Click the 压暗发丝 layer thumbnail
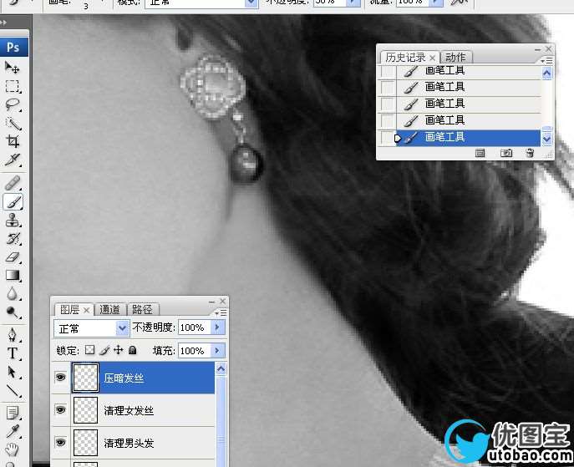 pos(85,378)
